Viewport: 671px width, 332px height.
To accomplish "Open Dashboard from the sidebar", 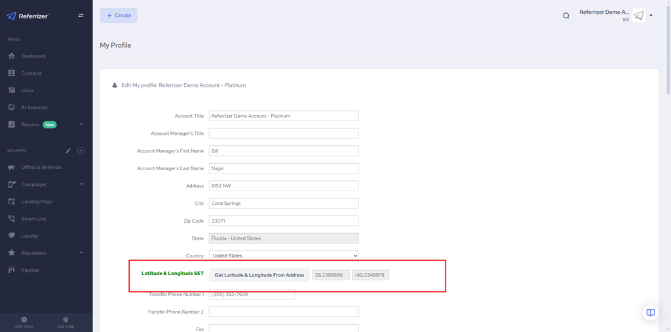I will point(33,56).
